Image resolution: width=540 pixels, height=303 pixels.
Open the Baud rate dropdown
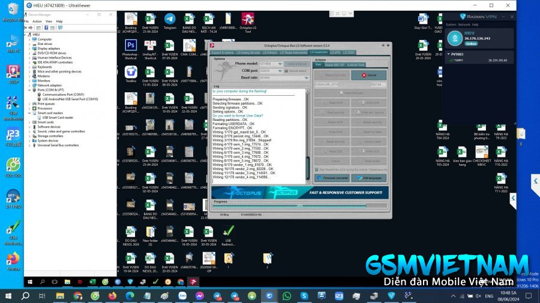point(284,78)
